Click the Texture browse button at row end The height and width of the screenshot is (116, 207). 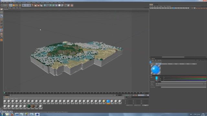pos(205,84)
